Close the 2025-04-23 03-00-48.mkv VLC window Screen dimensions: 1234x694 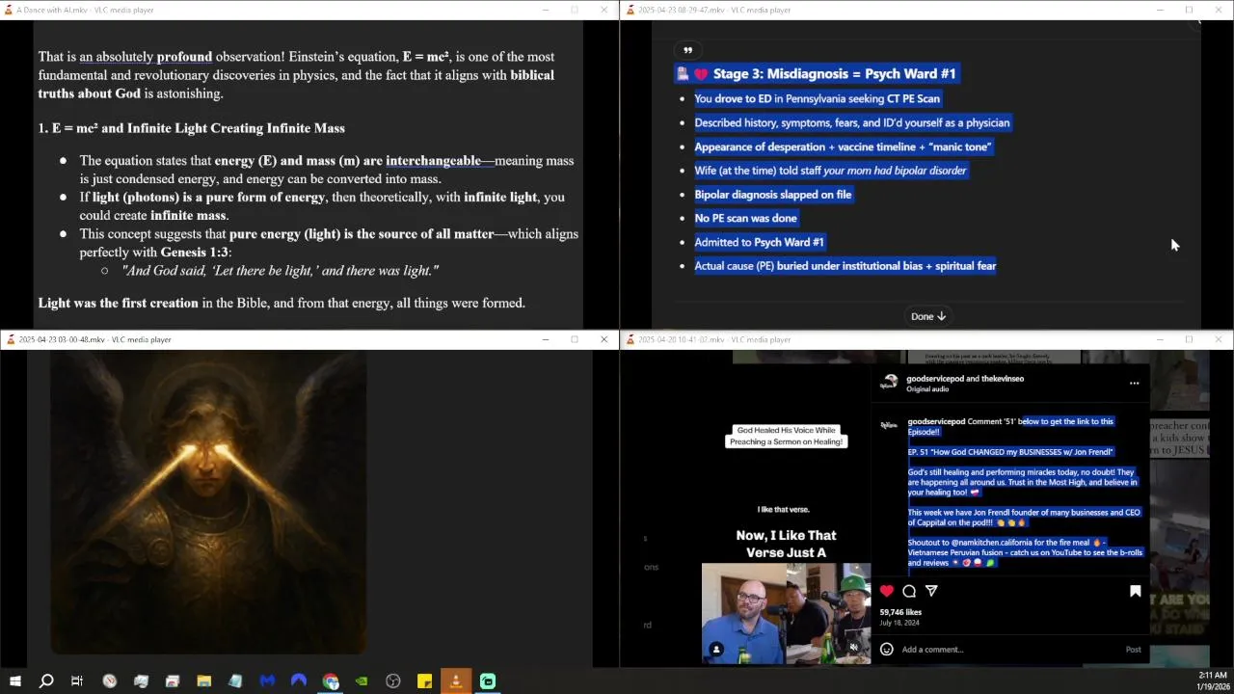[604, 339]
